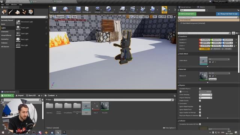
Task: Open Content Browser Filters dropdown
Action: [49, 100]
